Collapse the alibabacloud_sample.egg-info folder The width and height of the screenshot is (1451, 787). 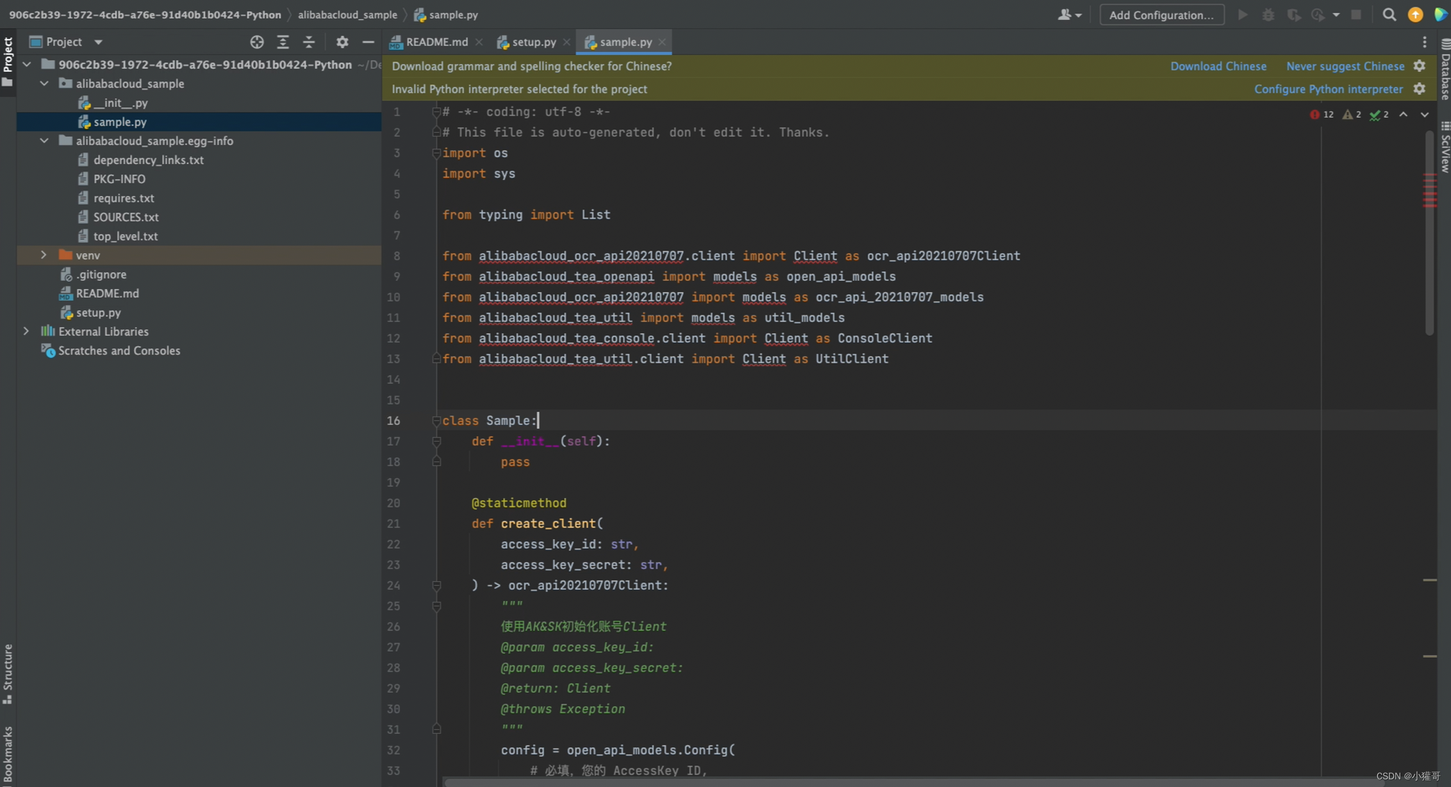click(x=44, y=140)
